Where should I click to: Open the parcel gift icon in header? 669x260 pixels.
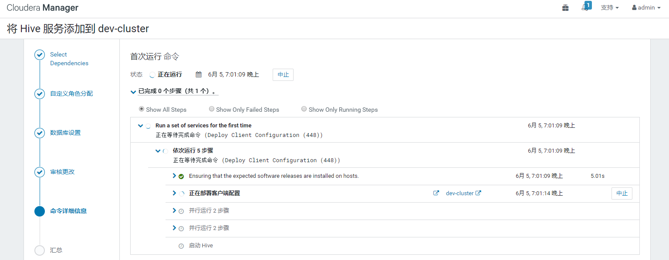point(565,8)
